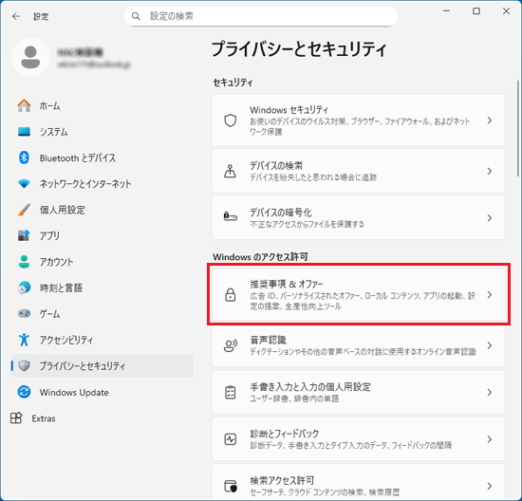The width and height of the screenshot is (522, 501).
Task: Open the デバイスの暗号化 card
Action: 359,217
